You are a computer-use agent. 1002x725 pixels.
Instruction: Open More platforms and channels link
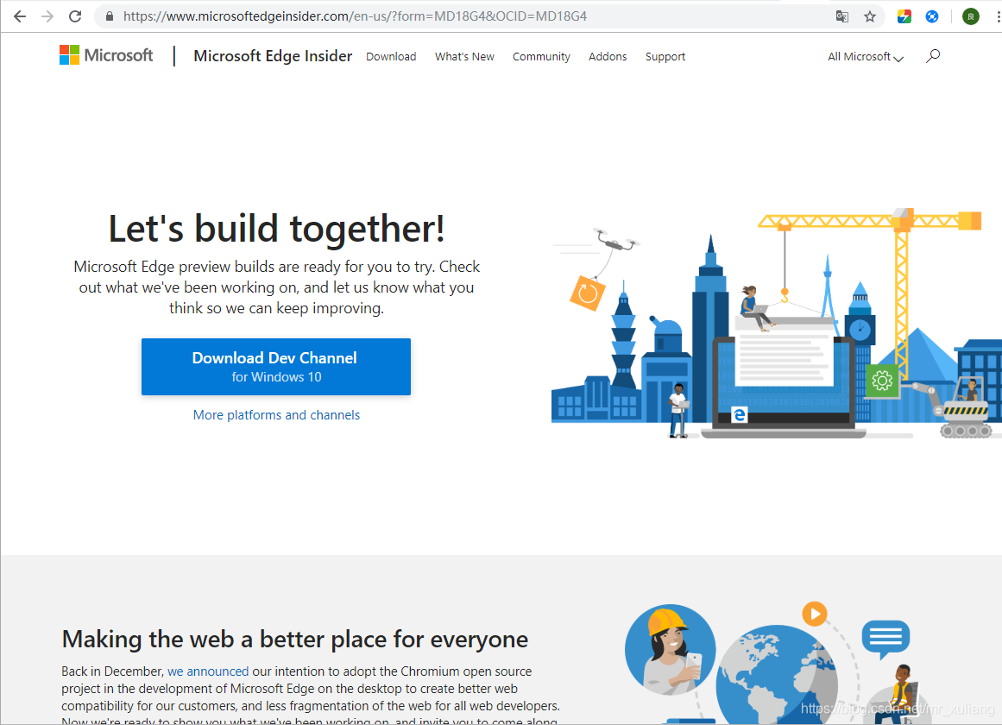click(277, 415)
